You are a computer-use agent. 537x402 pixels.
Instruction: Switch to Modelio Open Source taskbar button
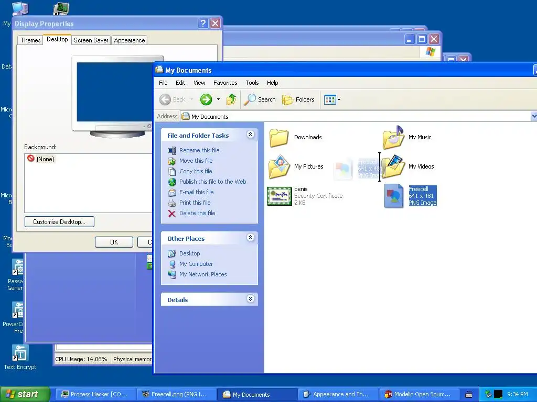pos(418,394)
